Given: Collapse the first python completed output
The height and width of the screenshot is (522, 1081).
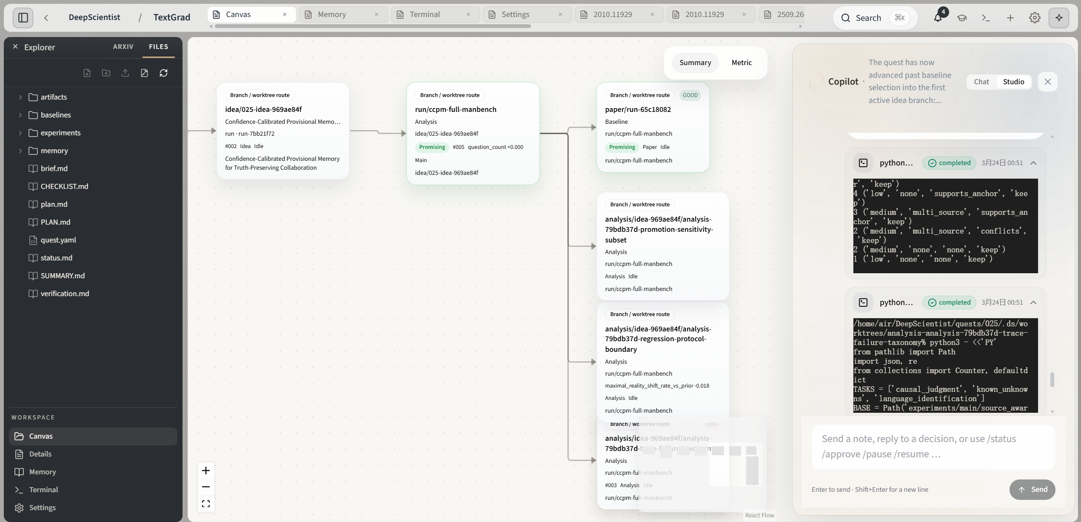Looking at the screenshot, I should point(1033,163).
